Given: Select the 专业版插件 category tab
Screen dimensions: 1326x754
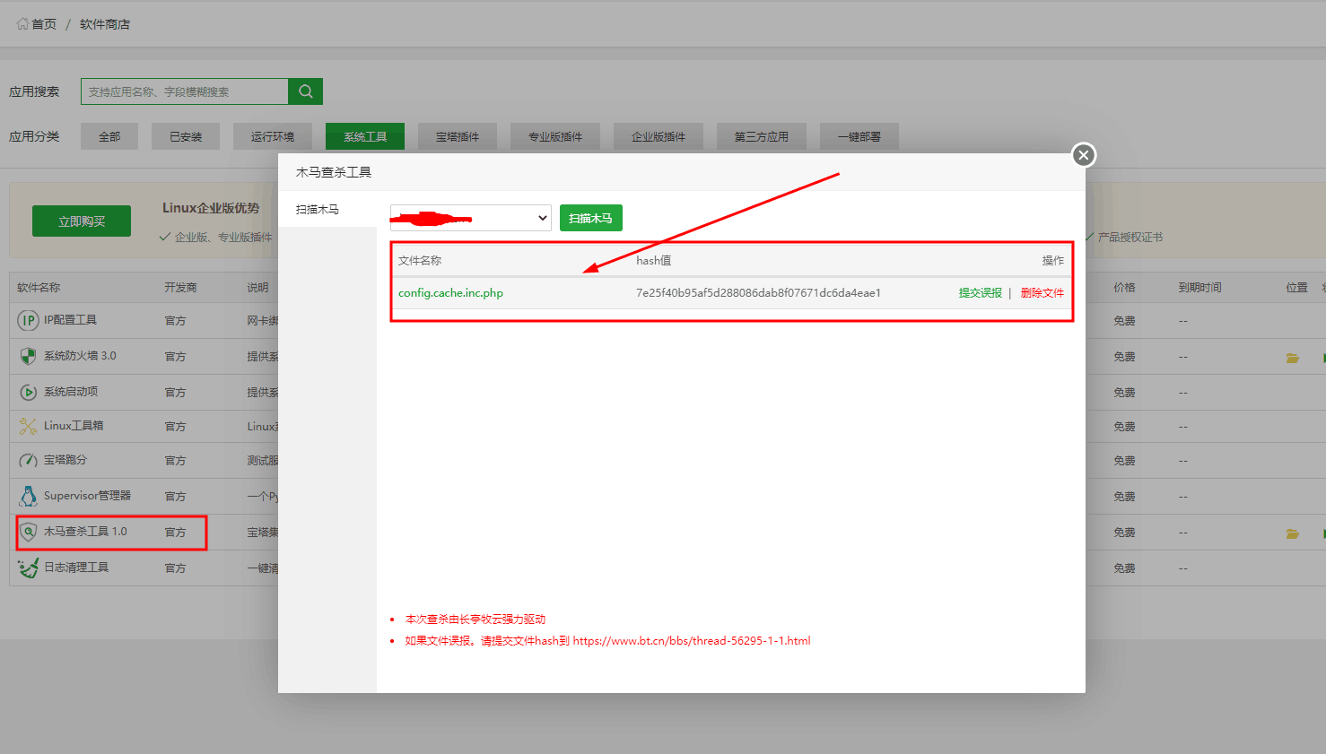Looking at the screenshot, I should pyautogui.click(x=555, y=136).
